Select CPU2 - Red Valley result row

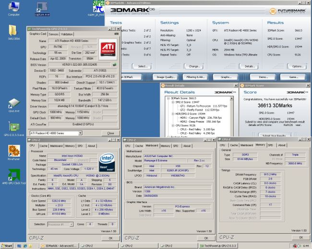pos(197,133)
